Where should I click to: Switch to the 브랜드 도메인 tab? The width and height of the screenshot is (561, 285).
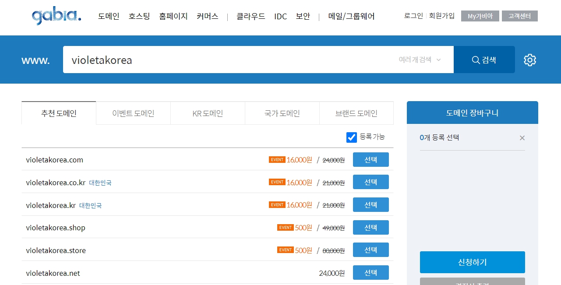(356, 113)
